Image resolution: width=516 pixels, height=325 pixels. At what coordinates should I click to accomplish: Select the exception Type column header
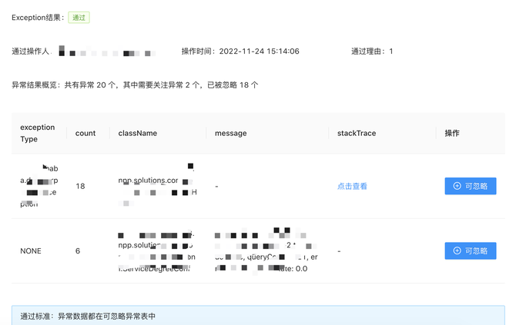[38, 133]
